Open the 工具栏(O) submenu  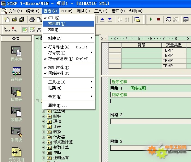(68, 82)
